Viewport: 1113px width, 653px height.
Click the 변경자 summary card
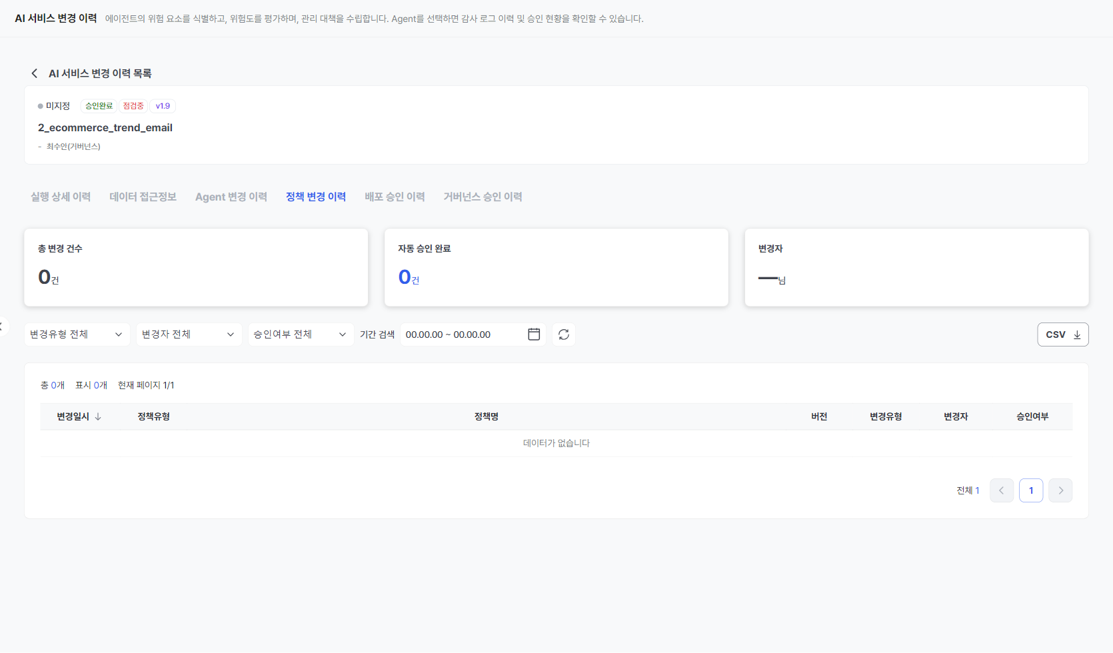[x=916, y=268]
